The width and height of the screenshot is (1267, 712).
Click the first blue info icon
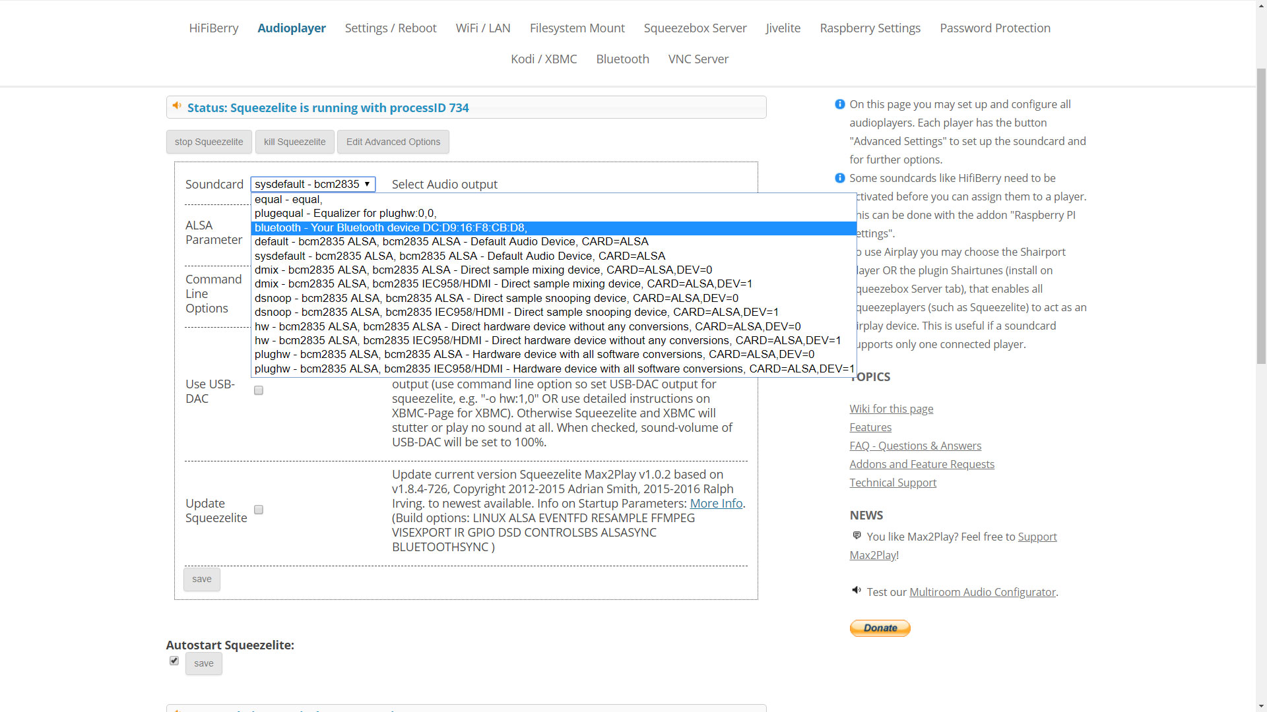tap(839, 104)
